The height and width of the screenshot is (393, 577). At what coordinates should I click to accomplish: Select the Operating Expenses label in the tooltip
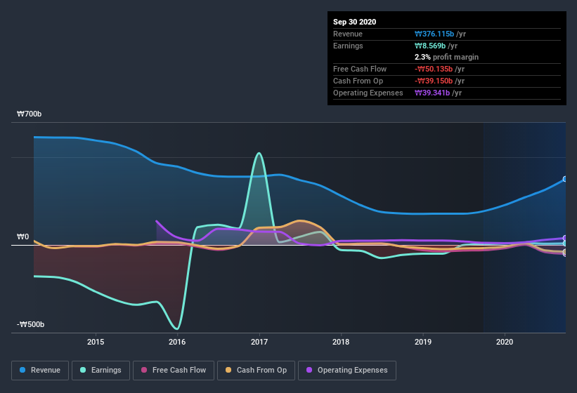coord(368,93)
